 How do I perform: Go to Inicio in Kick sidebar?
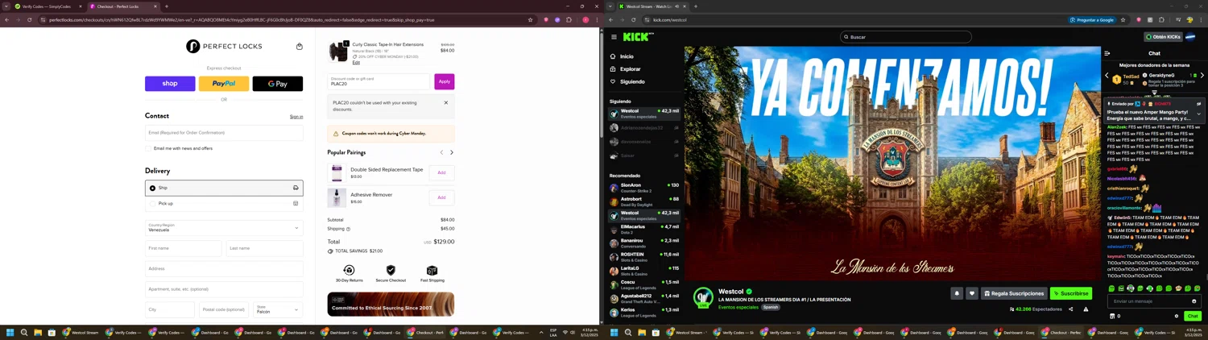(622, 56)
